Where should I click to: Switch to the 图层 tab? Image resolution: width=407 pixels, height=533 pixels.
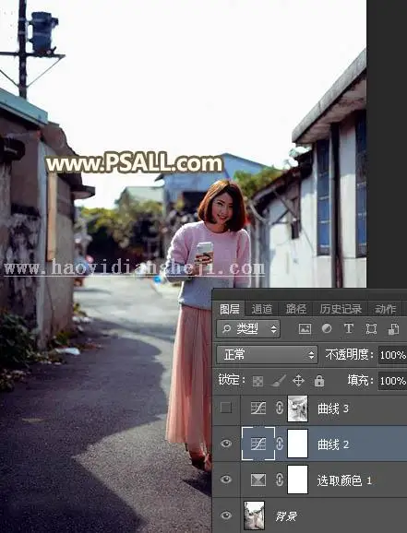click(230, 309)
